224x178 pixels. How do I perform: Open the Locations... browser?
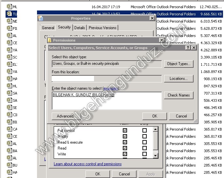178,79
